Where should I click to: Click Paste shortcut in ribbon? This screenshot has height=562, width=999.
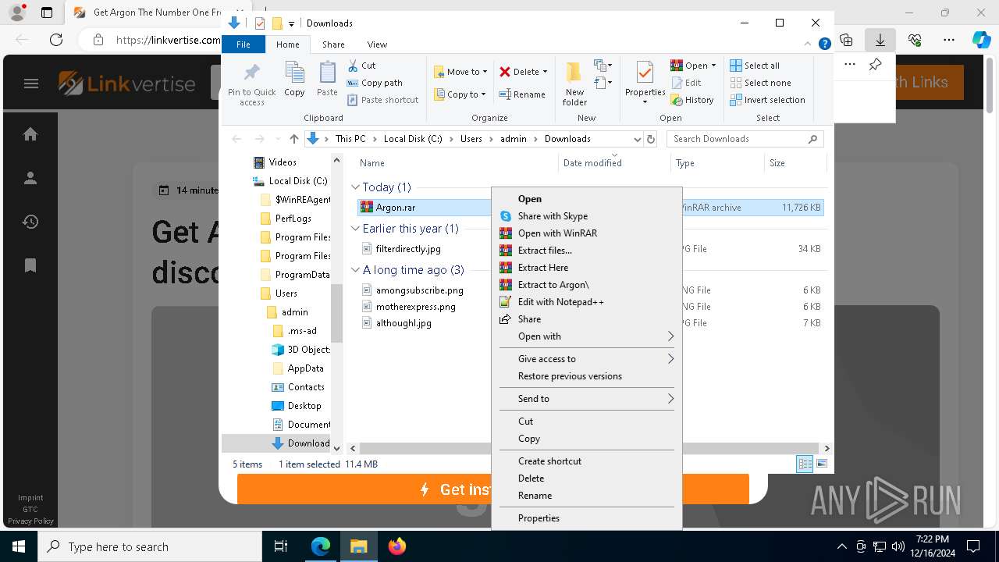pos(382,100)
